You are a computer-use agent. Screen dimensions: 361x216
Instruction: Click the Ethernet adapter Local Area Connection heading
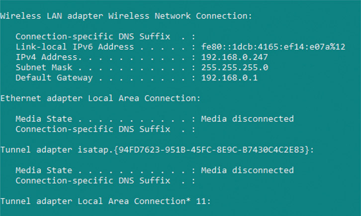coord(100,98)
